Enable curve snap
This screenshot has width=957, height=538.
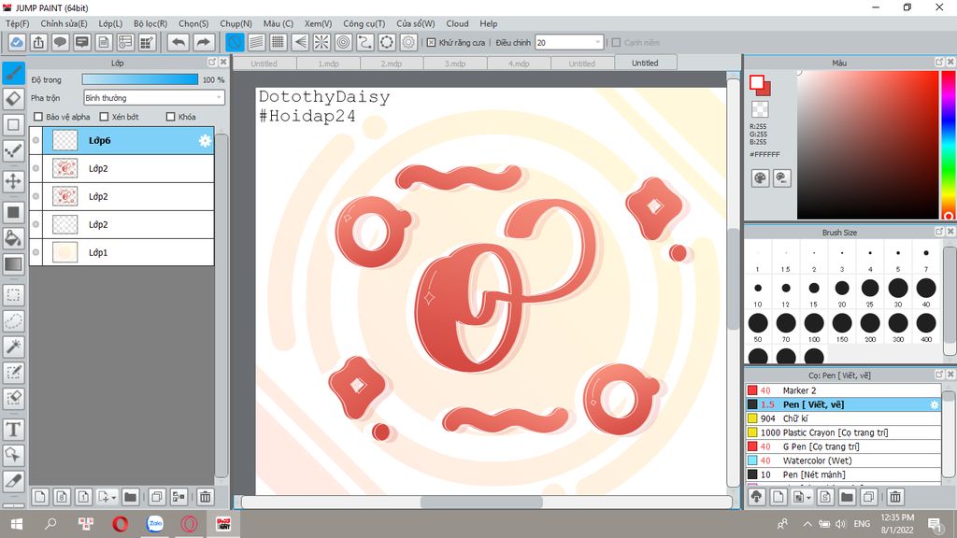[x=365, y=42]
